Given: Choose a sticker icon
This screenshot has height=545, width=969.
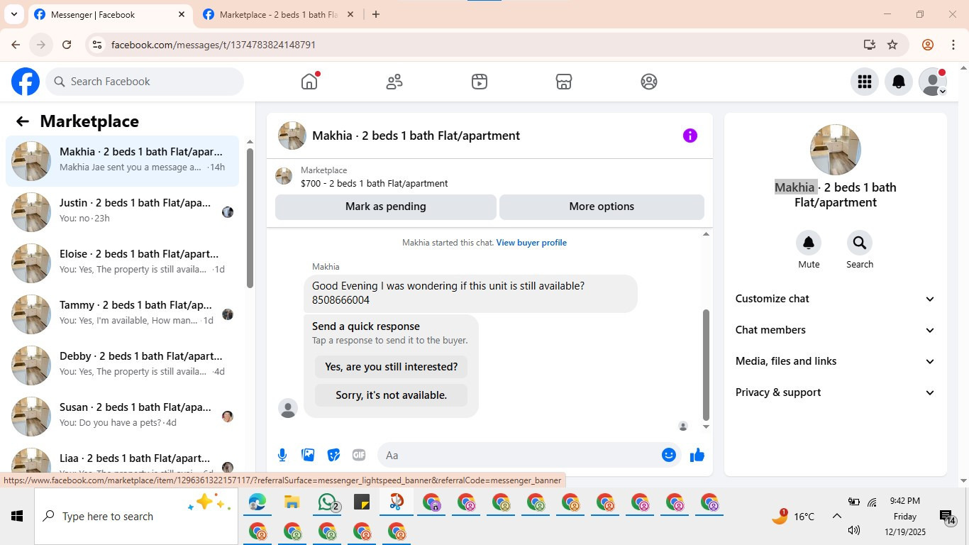Looking at the screenshot, I should tap(333, 456).
